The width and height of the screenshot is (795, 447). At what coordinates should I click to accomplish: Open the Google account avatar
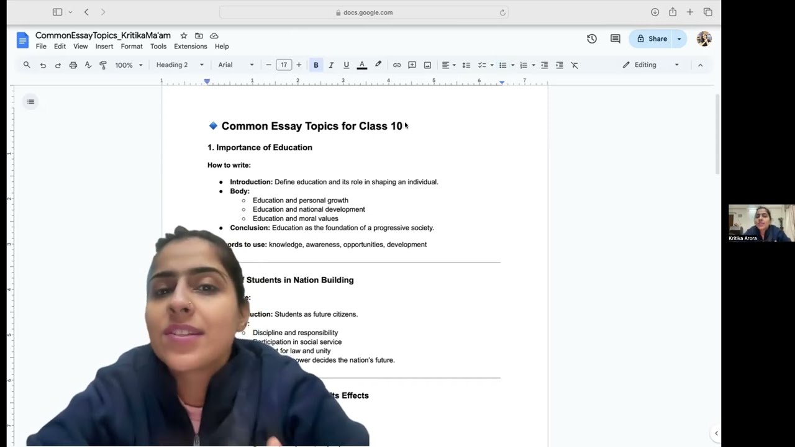click(704, 38)
